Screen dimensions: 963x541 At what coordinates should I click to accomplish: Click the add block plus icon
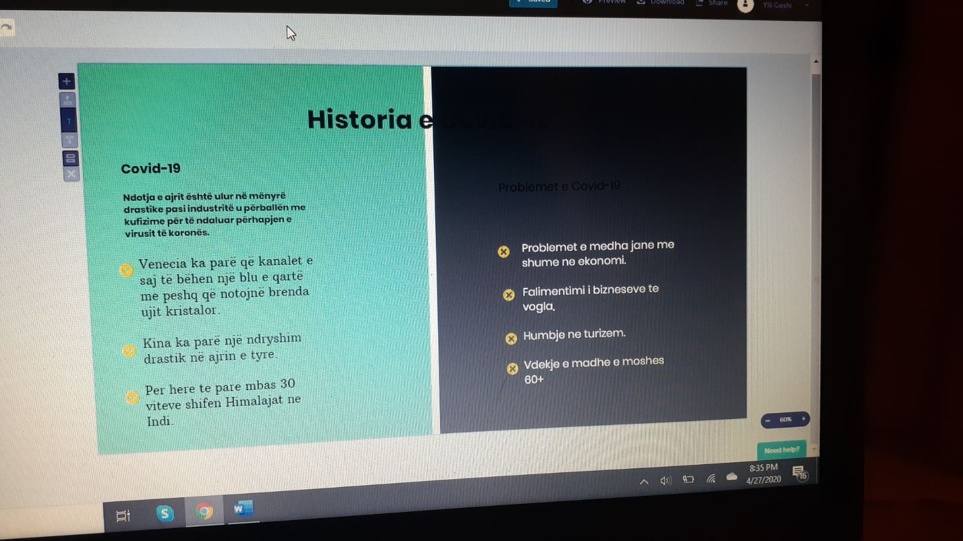click(x=66, y=81)
